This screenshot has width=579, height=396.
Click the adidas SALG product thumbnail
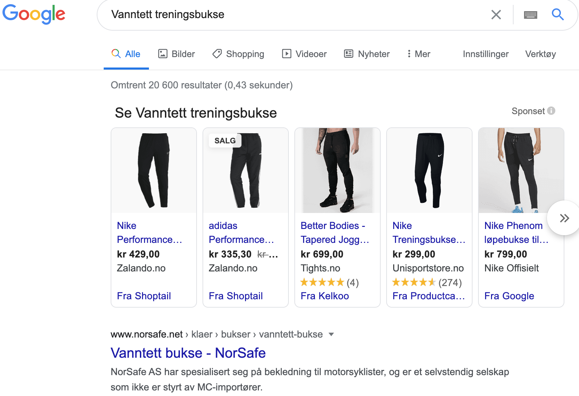click(x=246, y=171)
